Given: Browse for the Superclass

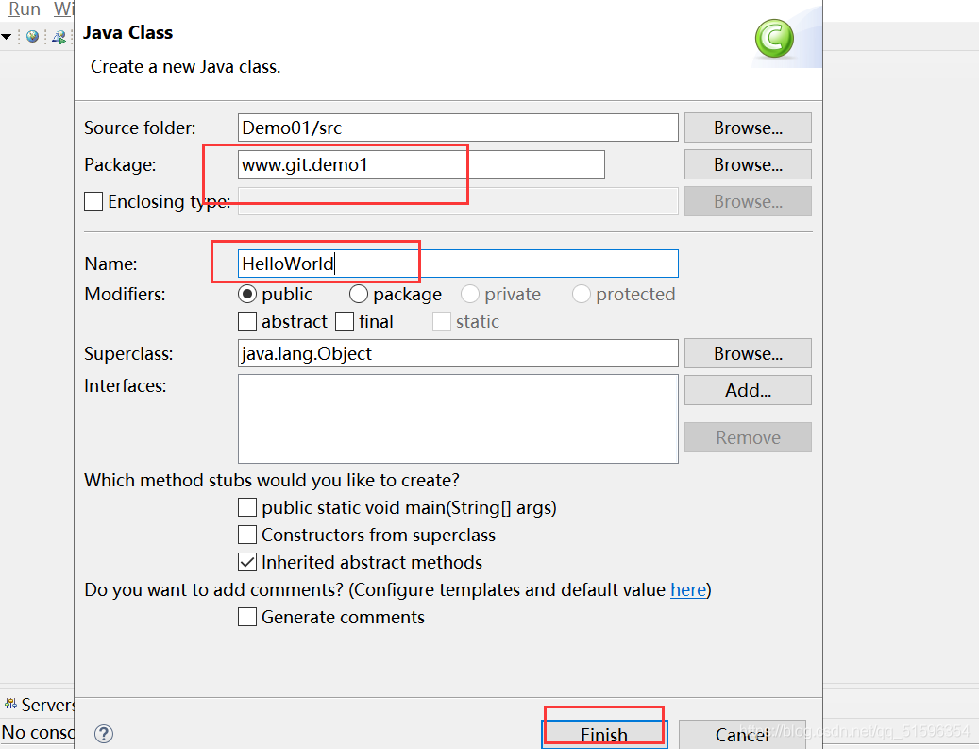Looking at the screenshot, I should 748,353.
